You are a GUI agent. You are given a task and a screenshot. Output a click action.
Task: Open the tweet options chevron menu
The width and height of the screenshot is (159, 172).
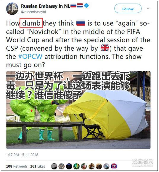(148, 9)
